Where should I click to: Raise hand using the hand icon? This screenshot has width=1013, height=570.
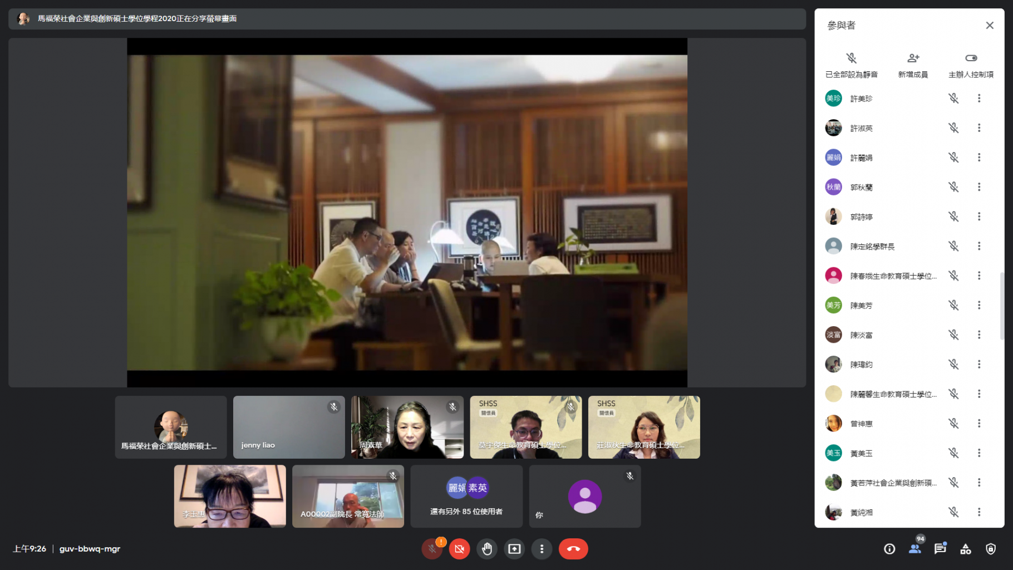click(x=487, y=549)
